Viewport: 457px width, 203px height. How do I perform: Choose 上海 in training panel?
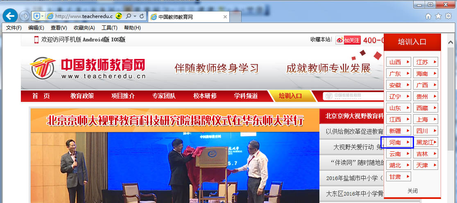425,120
